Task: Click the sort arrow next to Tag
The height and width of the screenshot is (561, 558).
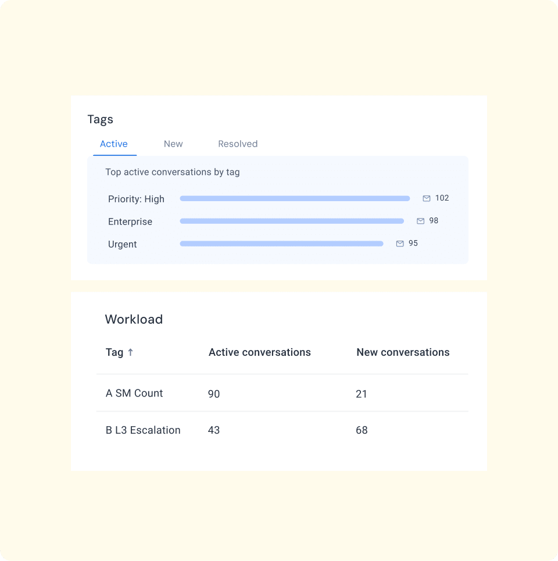Action: [x=130, y=352]
